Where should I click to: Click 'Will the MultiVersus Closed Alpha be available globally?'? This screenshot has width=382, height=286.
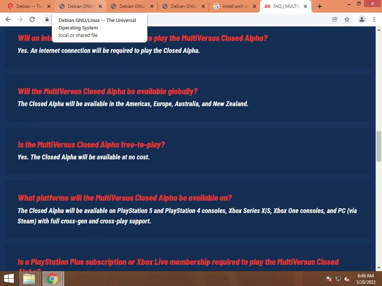pos(107,92)
